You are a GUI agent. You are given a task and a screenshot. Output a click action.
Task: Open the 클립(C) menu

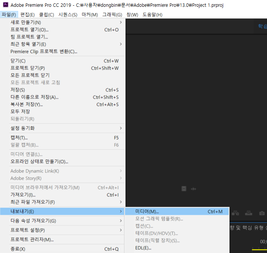click(47, 15)
